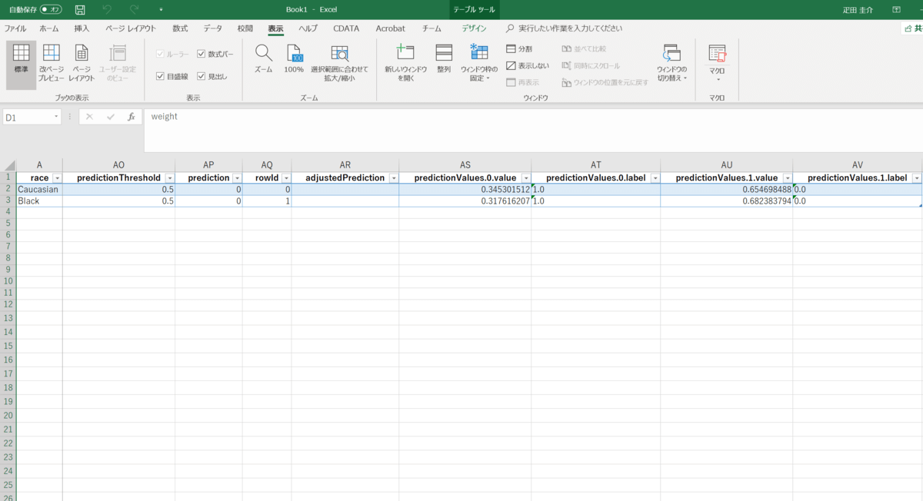923x501 pixels.
Task: Open the 数式 tab
Action: point(180,28)
